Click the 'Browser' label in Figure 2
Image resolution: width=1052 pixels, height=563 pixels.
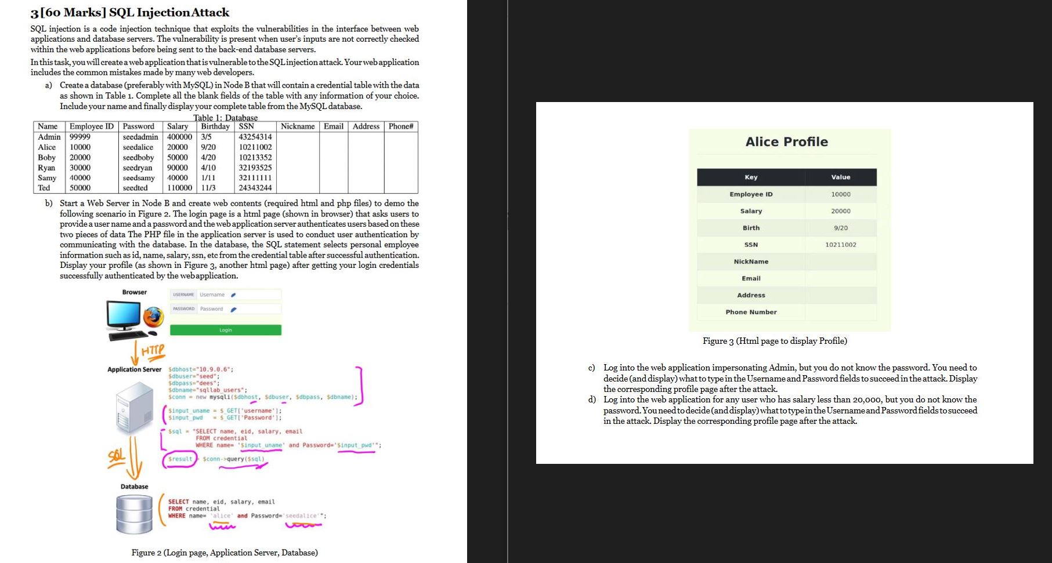pos(135,292)
